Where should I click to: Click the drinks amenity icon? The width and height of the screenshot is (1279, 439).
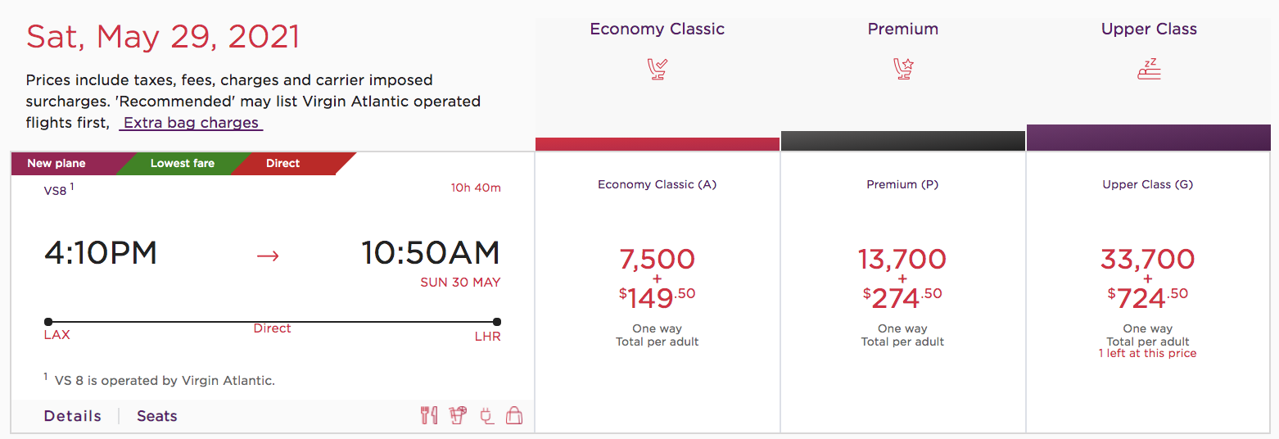click(x=458, y=415)
